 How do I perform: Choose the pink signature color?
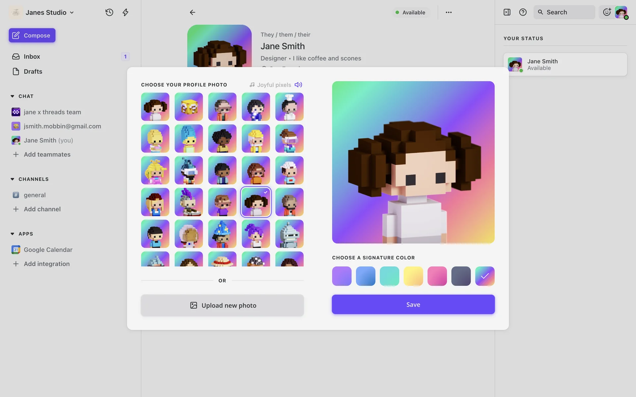coord(437,276)
